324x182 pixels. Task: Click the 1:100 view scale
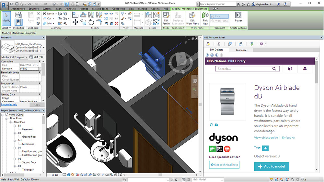(55, 175)
